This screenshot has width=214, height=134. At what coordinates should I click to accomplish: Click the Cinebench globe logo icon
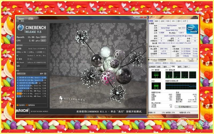(21, 28)
